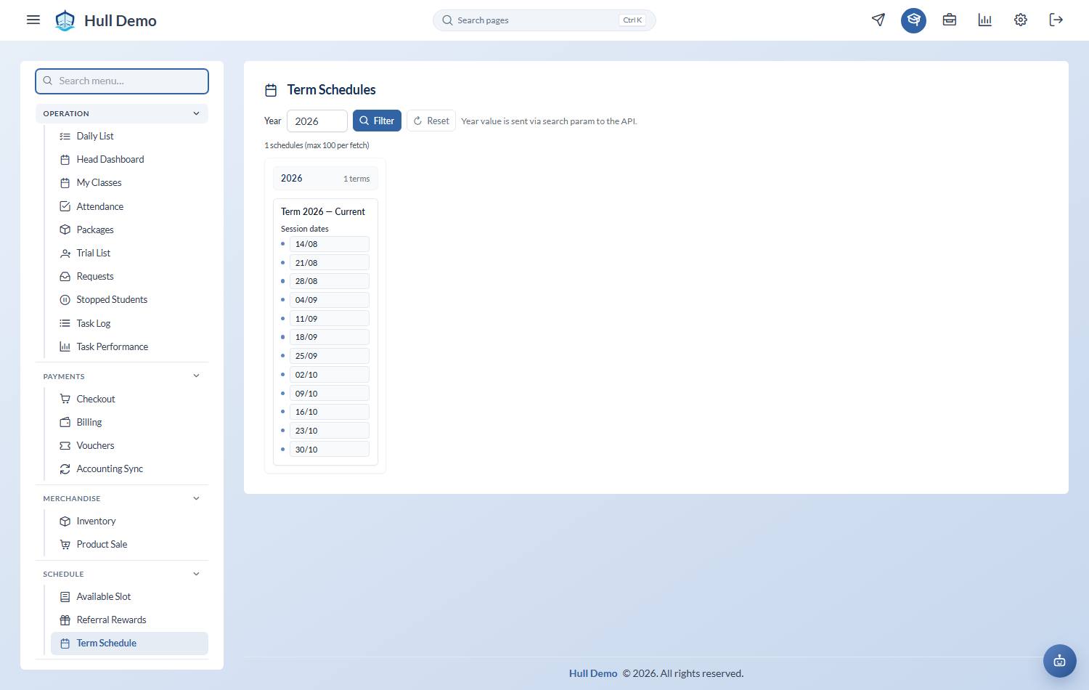Click the Hull Demo ship logo
The height and width of the screenshot is (690, 1089).
click(65, 20)
